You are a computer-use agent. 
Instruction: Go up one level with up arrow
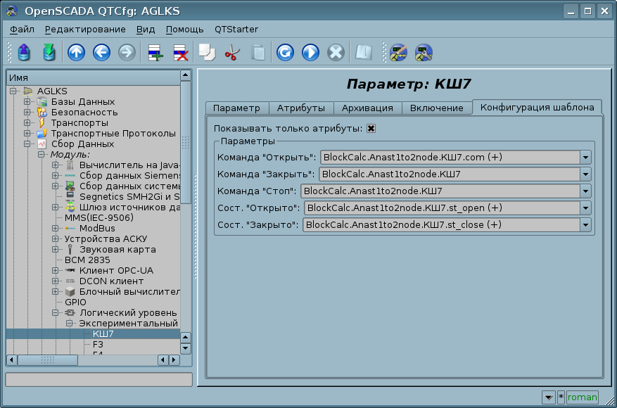point(76,53)
